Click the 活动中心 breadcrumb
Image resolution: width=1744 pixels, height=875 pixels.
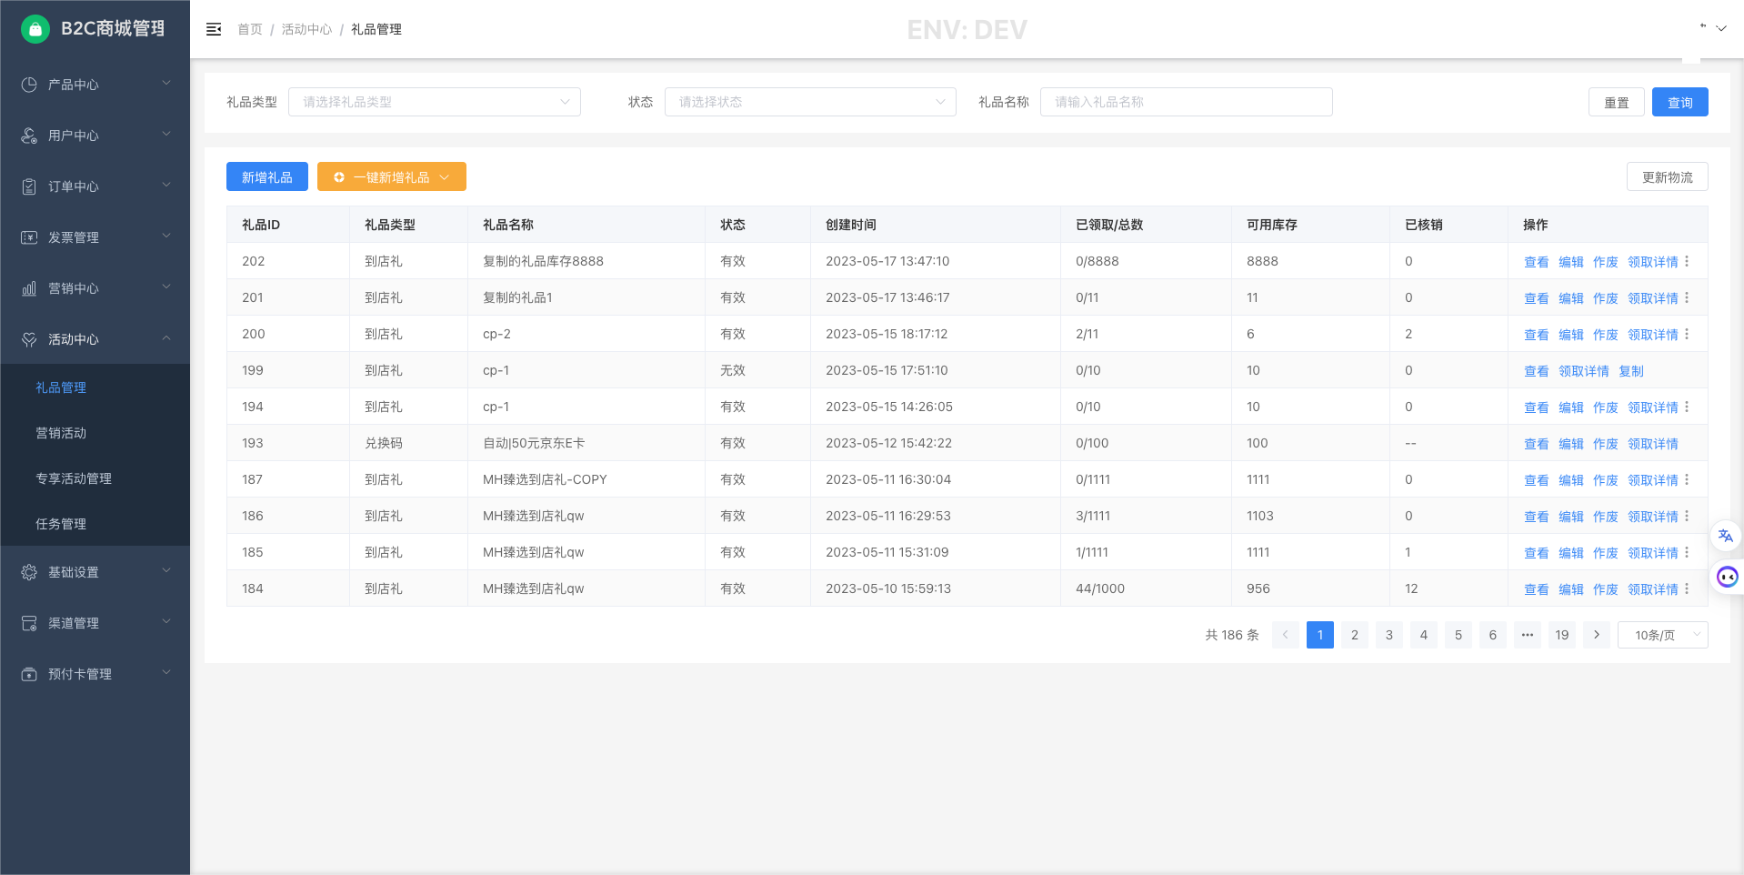pos(306,29)
